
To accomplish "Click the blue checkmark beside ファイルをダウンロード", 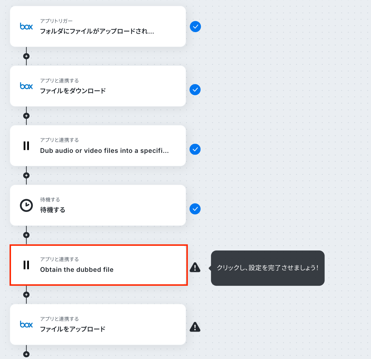I will 195,90.
